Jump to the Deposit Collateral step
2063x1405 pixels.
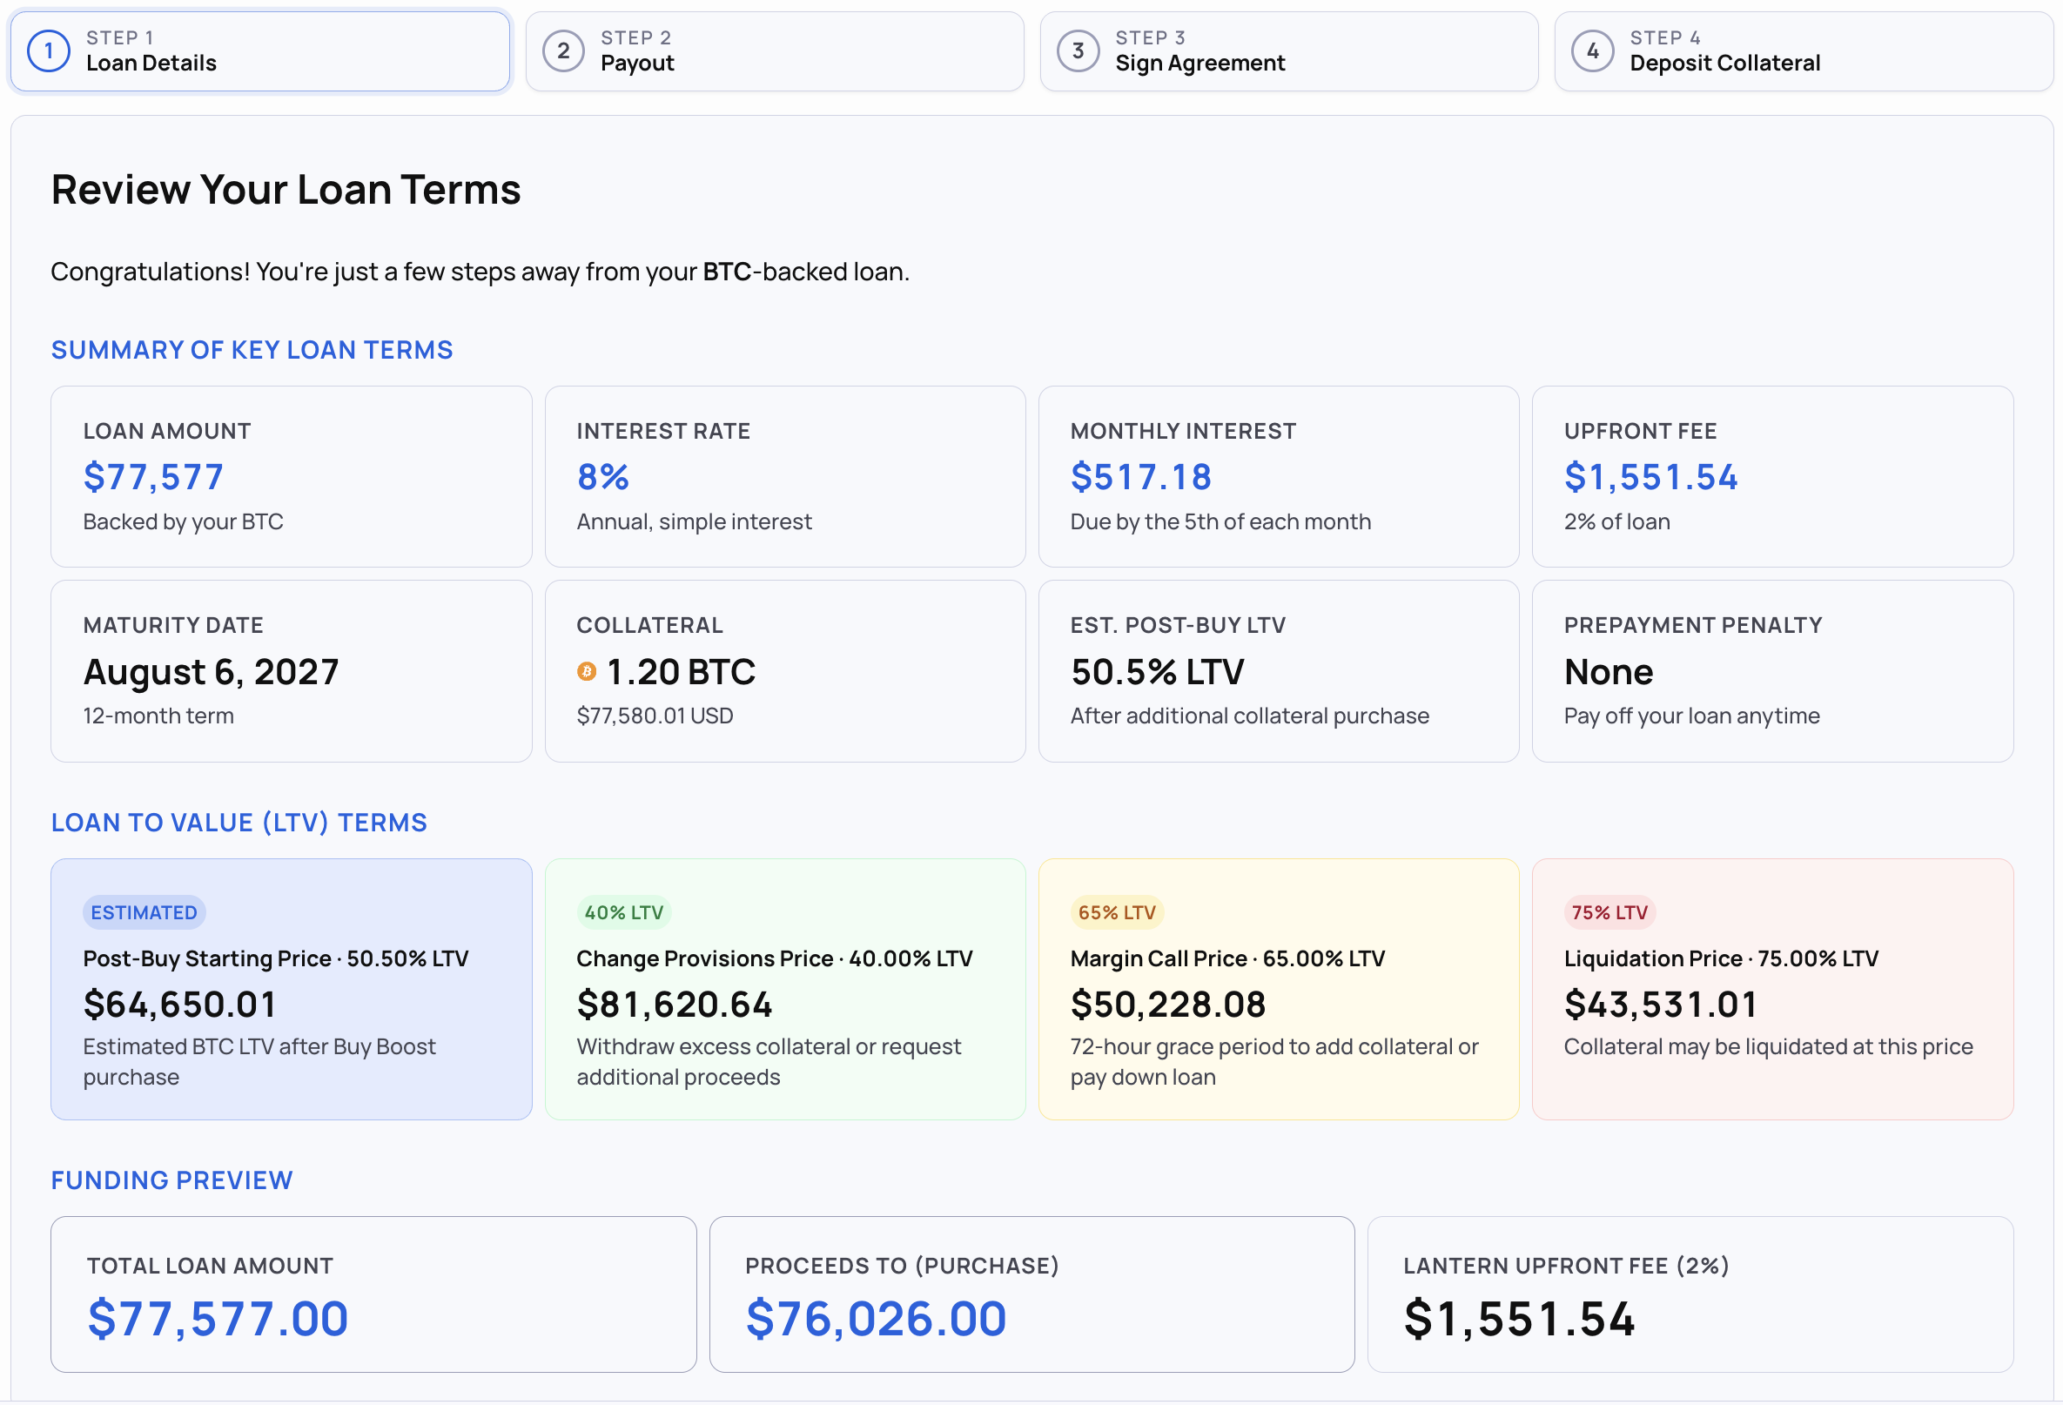tap(1804, 50)
